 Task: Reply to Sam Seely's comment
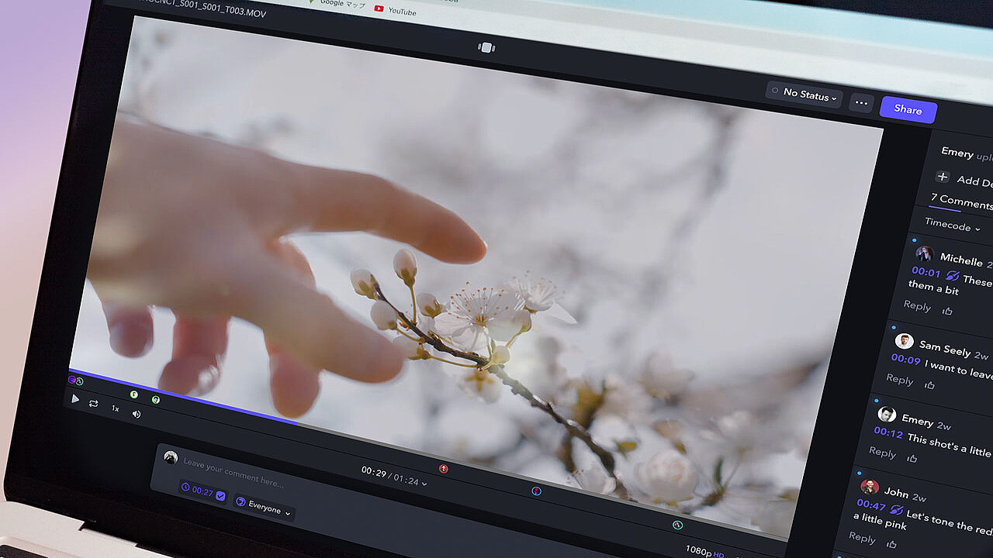pos(900,379)
